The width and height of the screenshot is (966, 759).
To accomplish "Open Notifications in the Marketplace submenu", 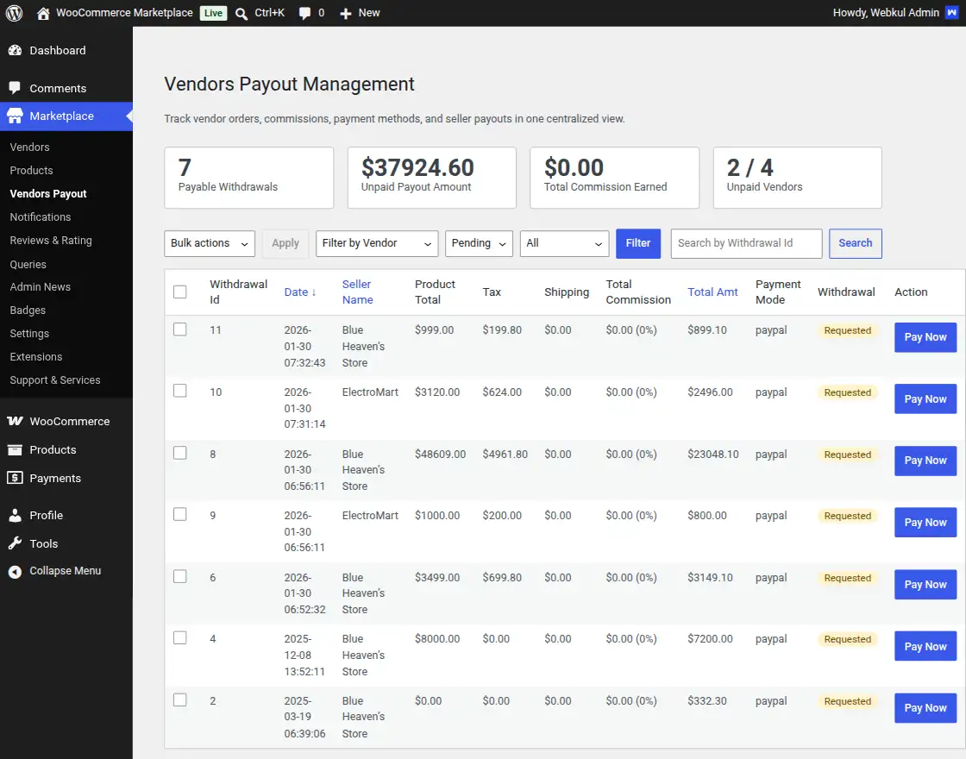I will (40, 217).
